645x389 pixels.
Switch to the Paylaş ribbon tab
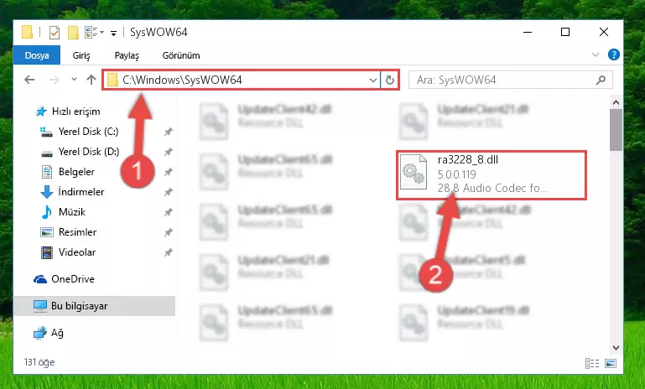click(127, 55)
